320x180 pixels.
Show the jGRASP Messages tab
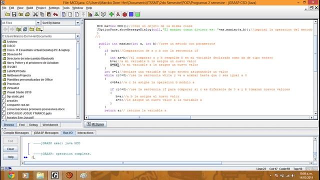(x=46, y=133)
